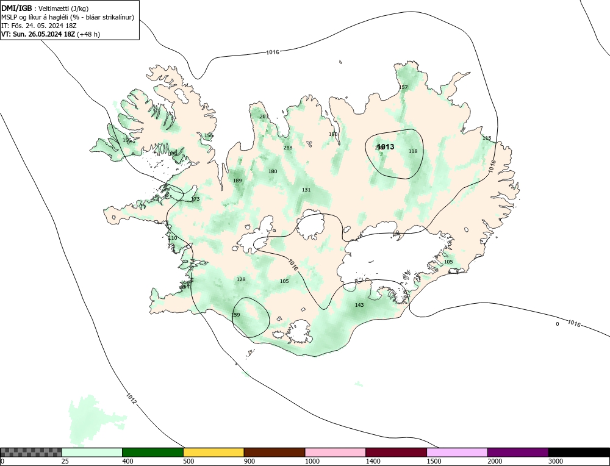
Task: Click the legend tick label 2000
Action: pos(495,461)
